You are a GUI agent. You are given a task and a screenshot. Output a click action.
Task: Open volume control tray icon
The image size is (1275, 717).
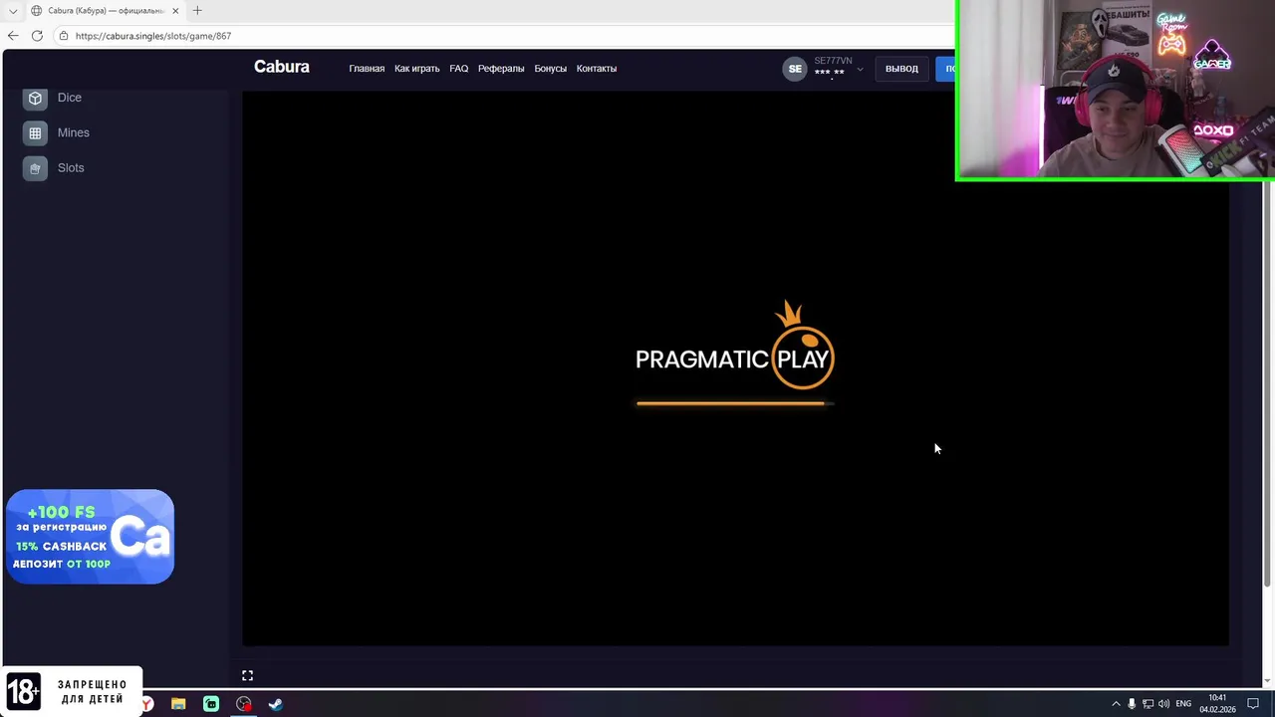1163,704
